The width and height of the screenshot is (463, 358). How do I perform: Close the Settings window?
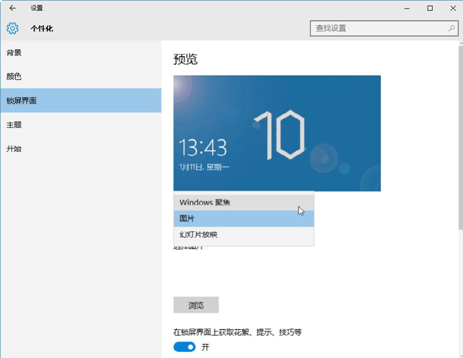(452, 8)
